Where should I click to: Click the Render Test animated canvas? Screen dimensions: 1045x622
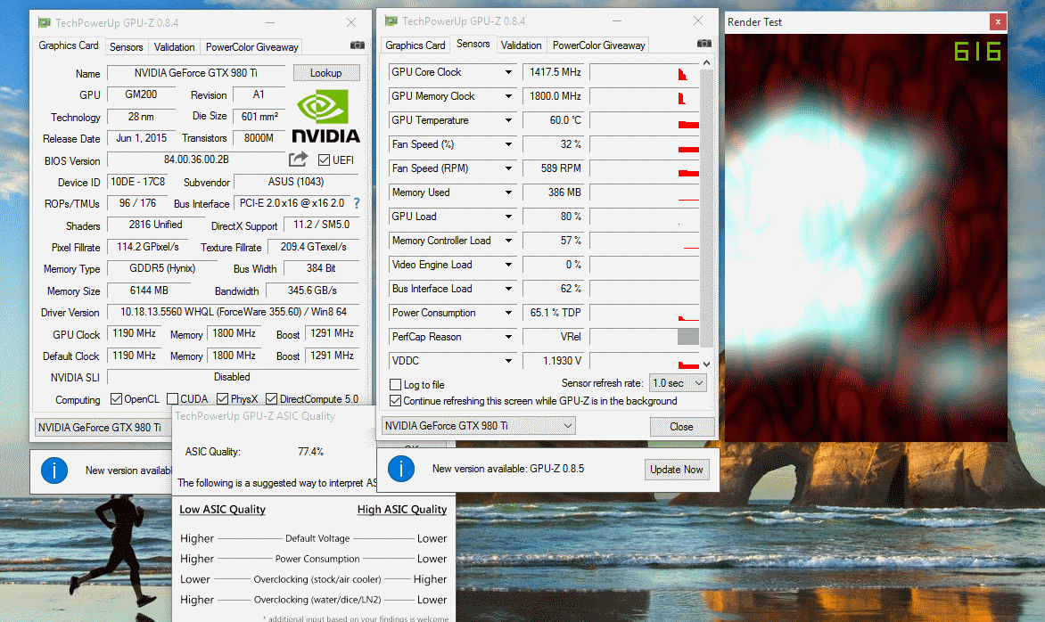(x=866, y=238)
